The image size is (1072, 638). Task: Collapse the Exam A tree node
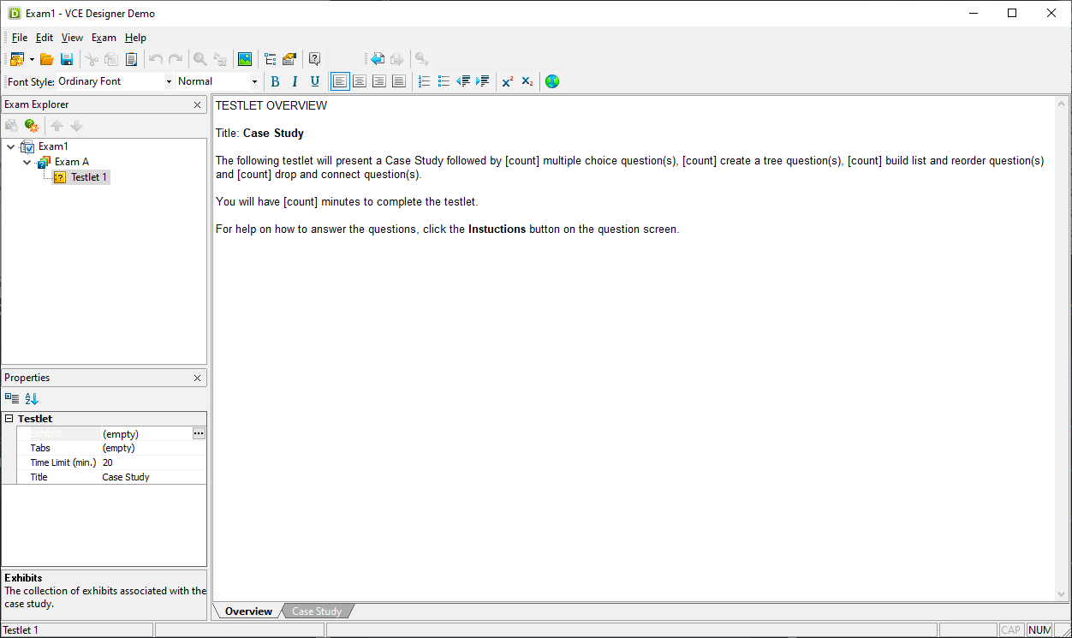[x=27, y=162]
